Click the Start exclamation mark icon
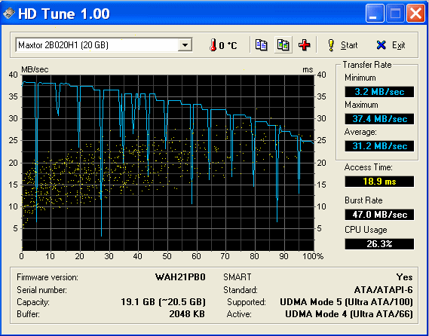The height and width of the screenshot is (336, 429). (x=331, y=45)
